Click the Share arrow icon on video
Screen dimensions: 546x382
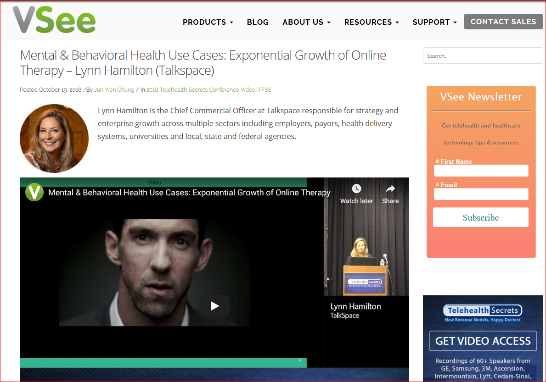(x=390, y=189)
